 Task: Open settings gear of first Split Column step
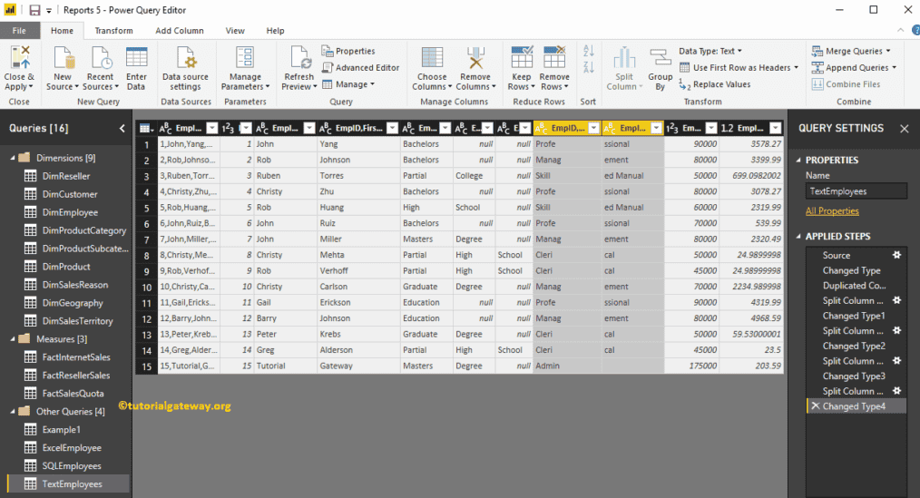click(896, 300)
